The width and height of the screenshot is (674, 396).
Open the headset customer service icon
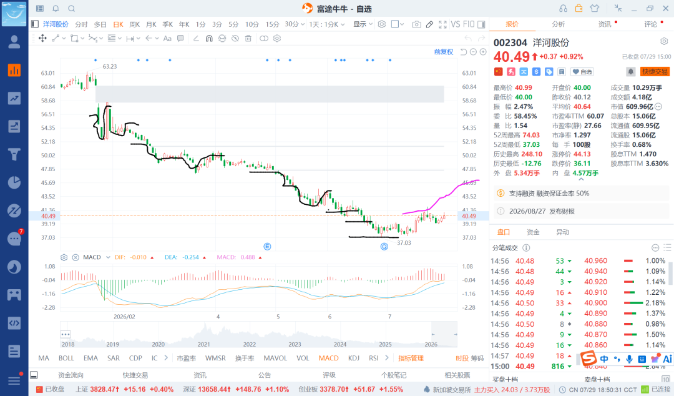563,8
